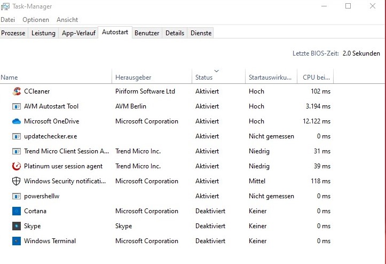Select the Windows Terminal entry name

50,241
